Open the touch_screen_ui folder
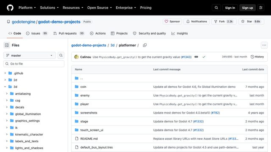The width and height of the screenshot is (271, 152). [92, 130]
